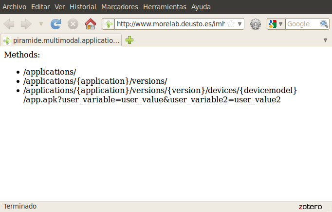Open the Google search engine selector

275,24
